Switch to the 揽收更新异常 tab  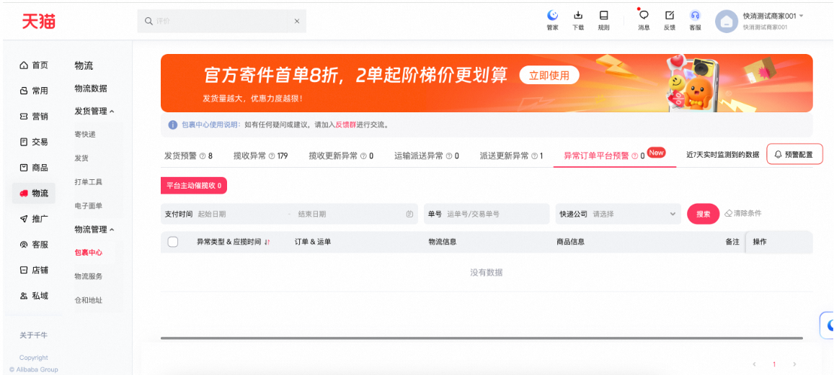coord(341,155)
